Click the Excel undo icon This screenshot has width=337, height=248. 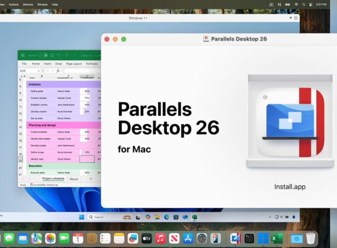(59, 55)
